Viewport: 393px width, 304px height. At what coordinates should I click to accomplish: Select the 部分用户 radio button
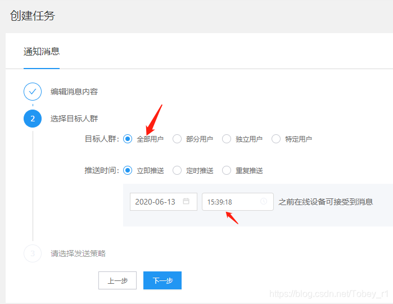[177, 139]
